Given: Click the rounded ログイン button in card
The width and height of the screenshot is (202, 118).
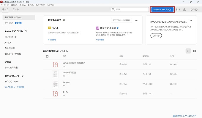Looking at the screenshot, I should [156, 36].
